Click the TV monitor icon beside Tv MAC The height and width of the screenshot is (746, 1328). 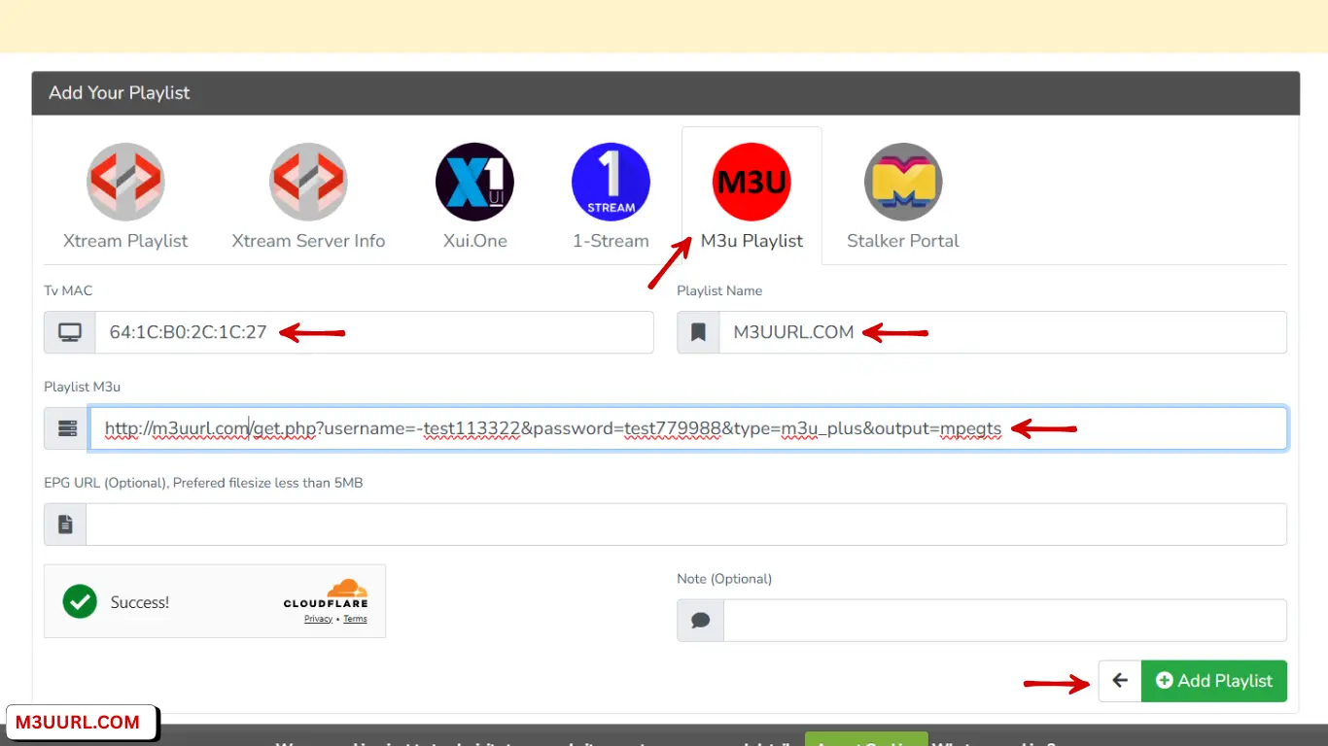[67, 331]
